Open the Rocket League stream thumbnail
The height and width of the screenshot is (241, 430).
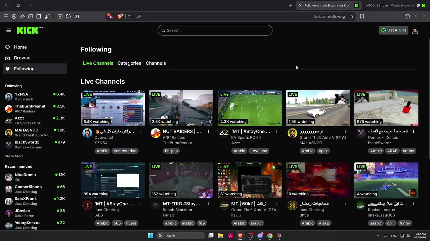coord(386,180)
